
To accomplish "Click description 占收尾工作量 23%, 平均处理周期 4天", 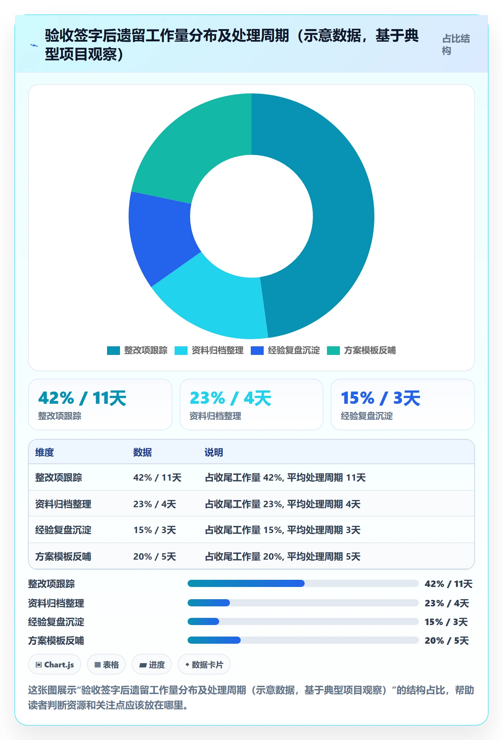I will coord(282,504).
